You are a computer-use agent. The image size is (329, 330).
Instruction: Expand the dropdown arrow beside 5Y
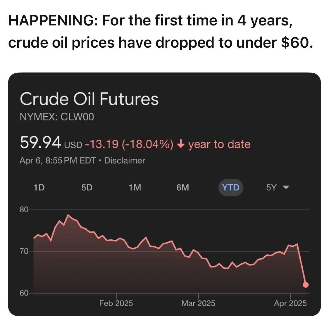[x=286, y=187]
